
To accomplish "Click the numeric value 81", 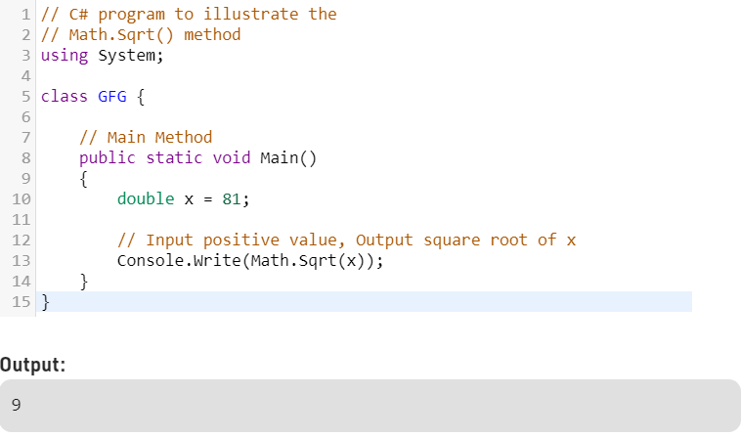I will [x=232, y=198].
